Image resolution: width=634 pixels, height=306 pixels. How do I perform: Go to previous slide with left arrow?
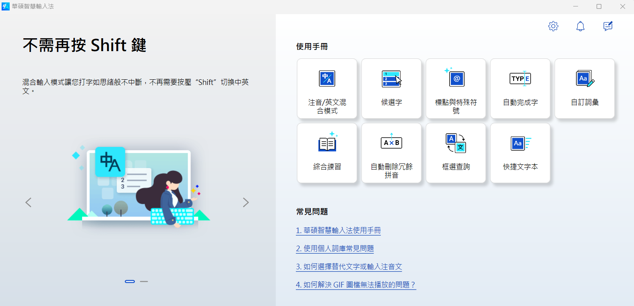coord(28,202)
